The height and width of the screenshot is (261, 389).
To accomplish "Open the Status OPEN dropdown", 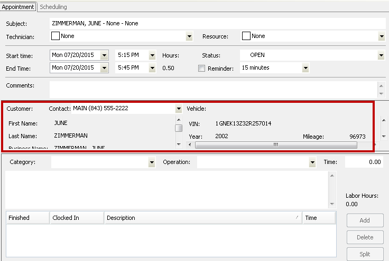I will (381, 55).
